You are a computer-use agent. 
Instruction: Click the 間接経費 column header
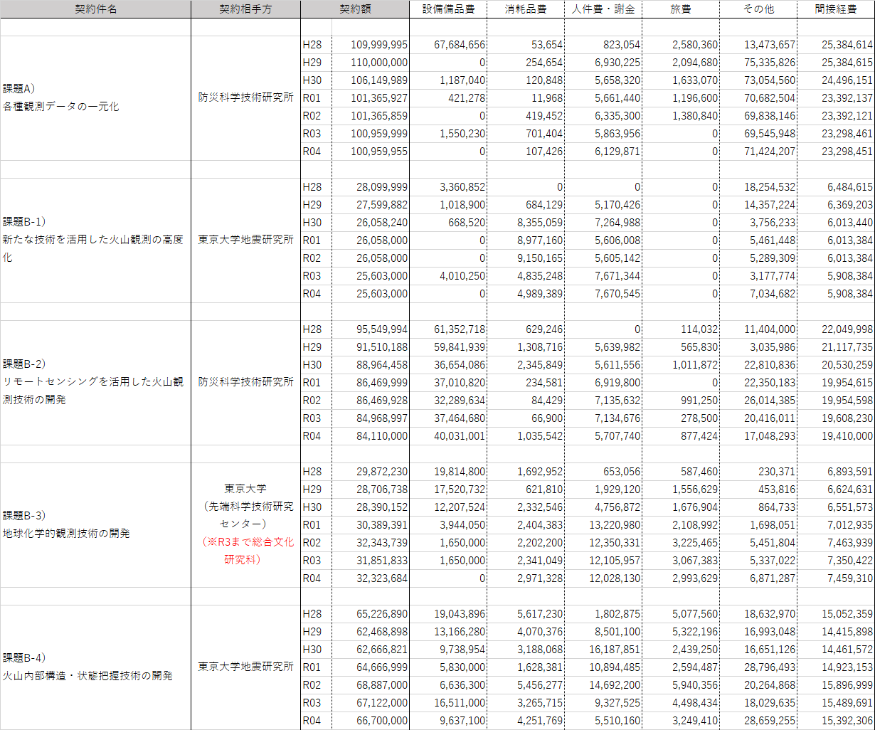(x=836, y=9)
